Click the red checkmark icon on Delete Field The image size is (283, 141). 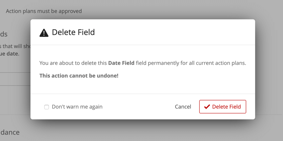(x=207, y=107)
